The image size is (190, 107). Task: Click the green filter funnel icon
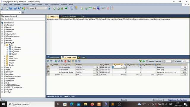click(x=140, y=62)
